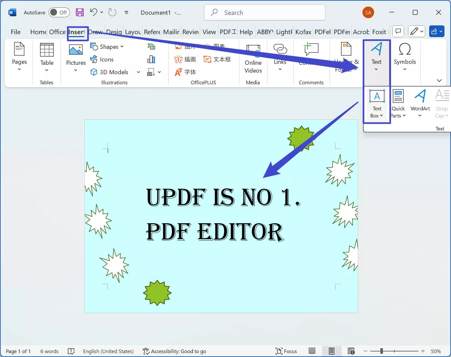
Task: Expand the Symbols dropdown
Action: pyautogui.click(x=405, y=69)
